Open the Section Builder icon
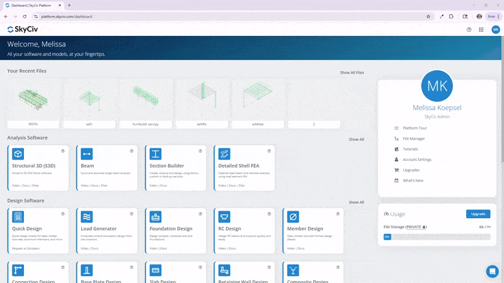The width and height of the screenshot is (504, 283). (156, 153)
